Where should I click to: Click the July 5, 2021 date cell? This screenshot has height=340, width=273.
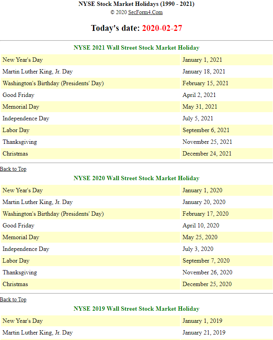[198, 118]
